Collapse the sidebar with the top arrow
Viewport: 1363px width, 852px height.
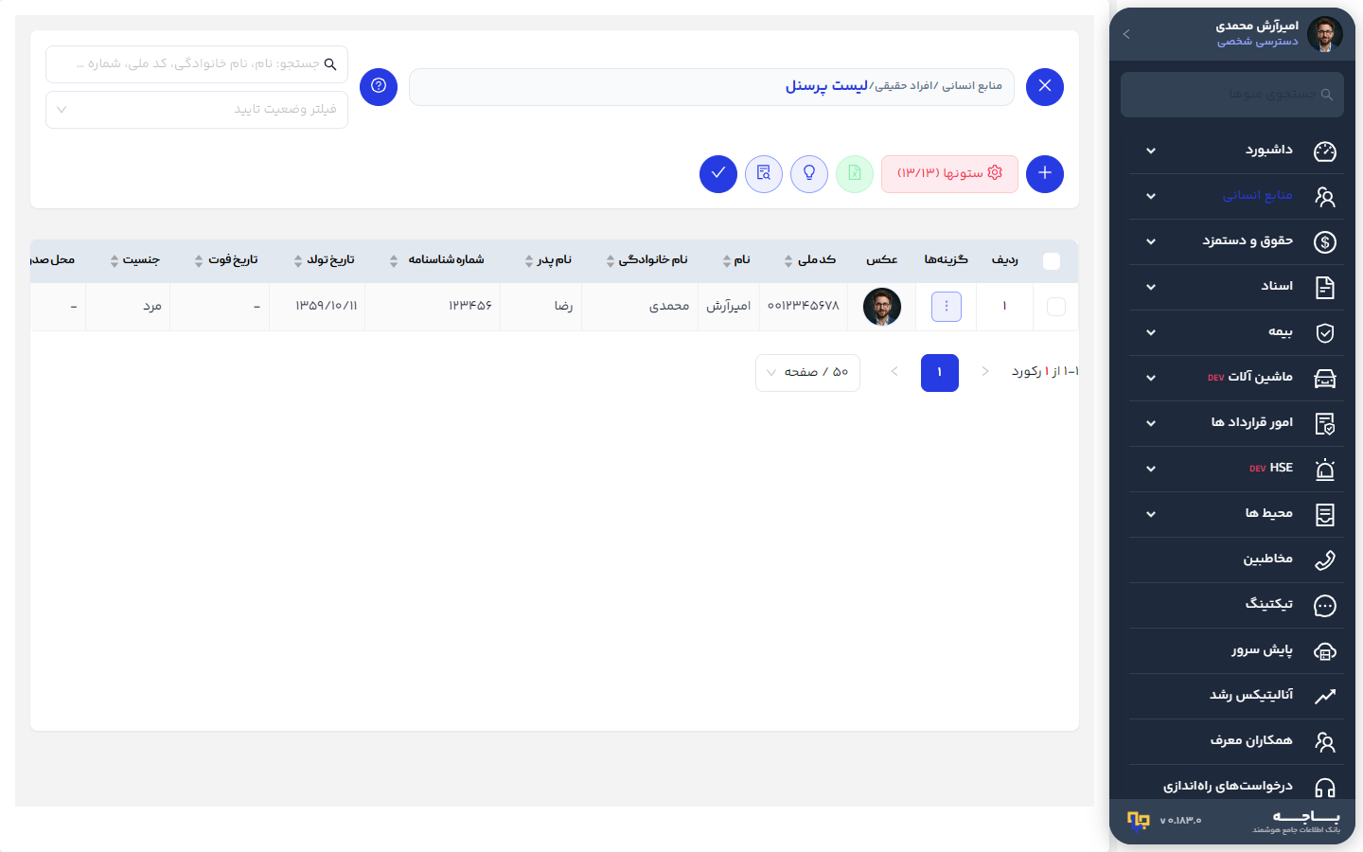pos(1126,34)
